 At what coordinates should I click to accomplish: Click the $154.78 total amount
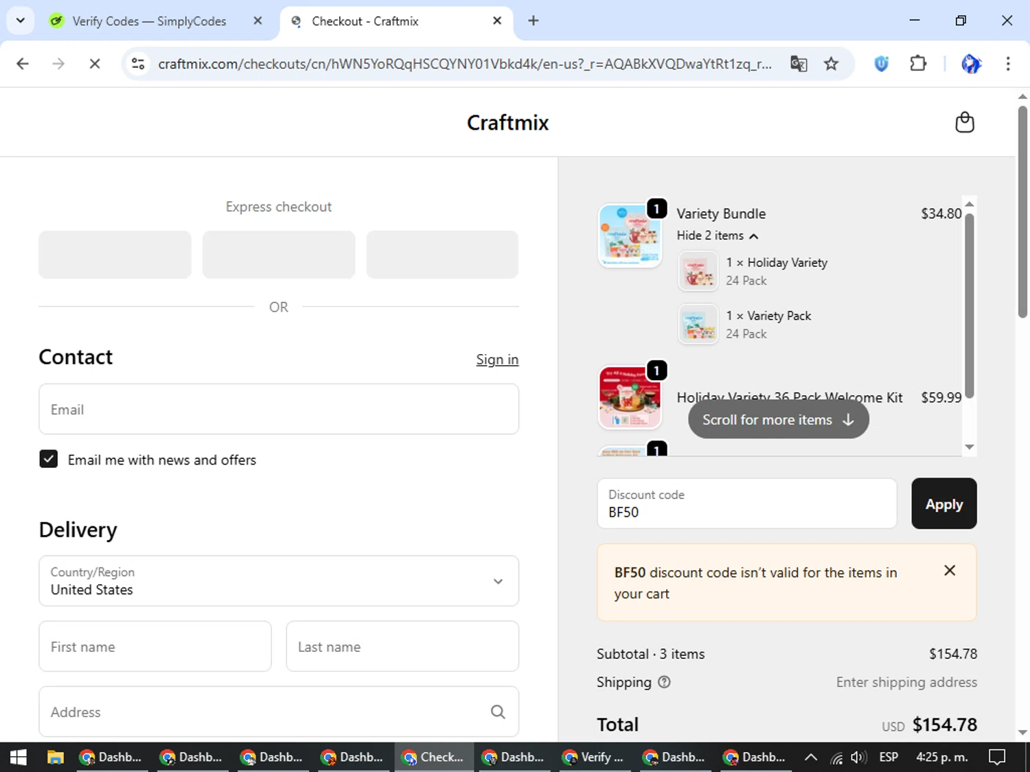point(945,725)
